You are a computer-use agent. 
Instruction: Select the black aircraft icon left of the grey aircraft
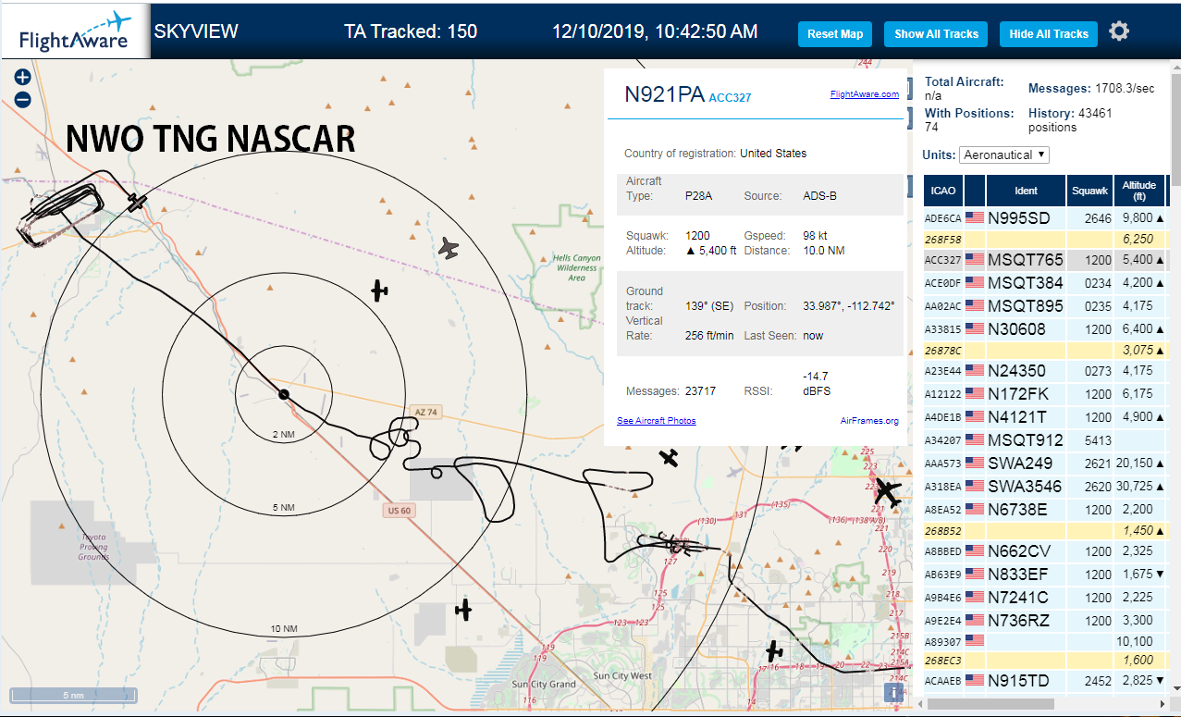pyautogui.click(x=379, y=291)
